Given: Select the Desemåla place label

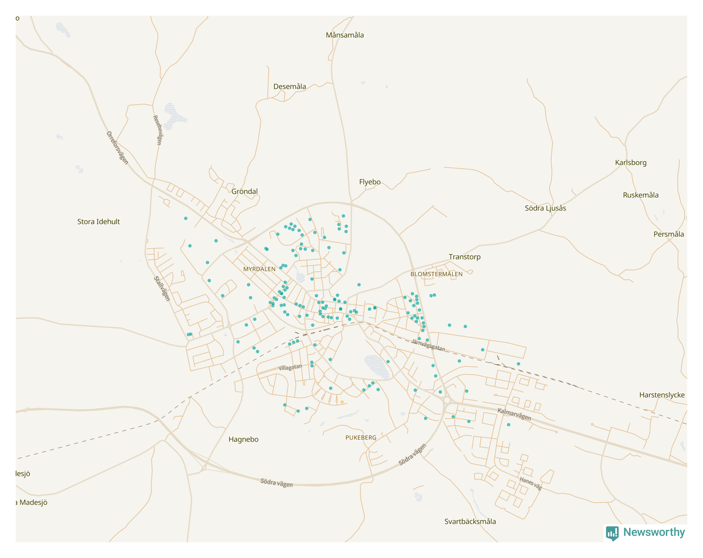Looking at the screenshot, I should [x=290, y=87].
